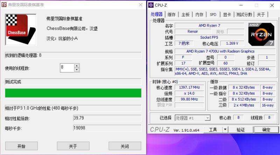Click the 16-way L3 associativity value
The height and width of the screenshot is (155, 280).
pos(268,105)
